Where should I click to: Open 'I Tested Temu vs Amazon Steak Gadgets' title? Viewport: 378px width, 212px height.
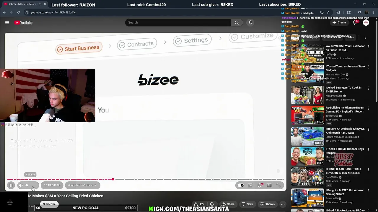pos(346,68)
